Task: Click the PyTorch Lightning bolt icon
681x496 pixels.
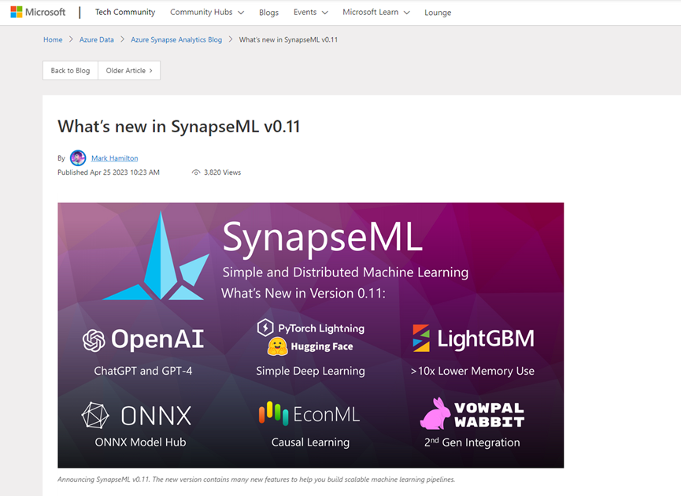Action: click(x=265, y=328)
